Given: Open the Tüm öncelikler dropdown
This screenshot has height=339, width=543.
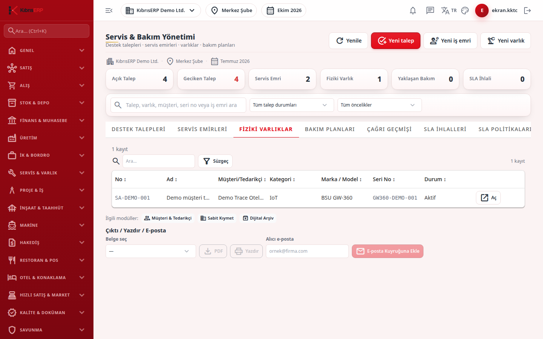Looking at the screenshot, I should click(379, 105).
